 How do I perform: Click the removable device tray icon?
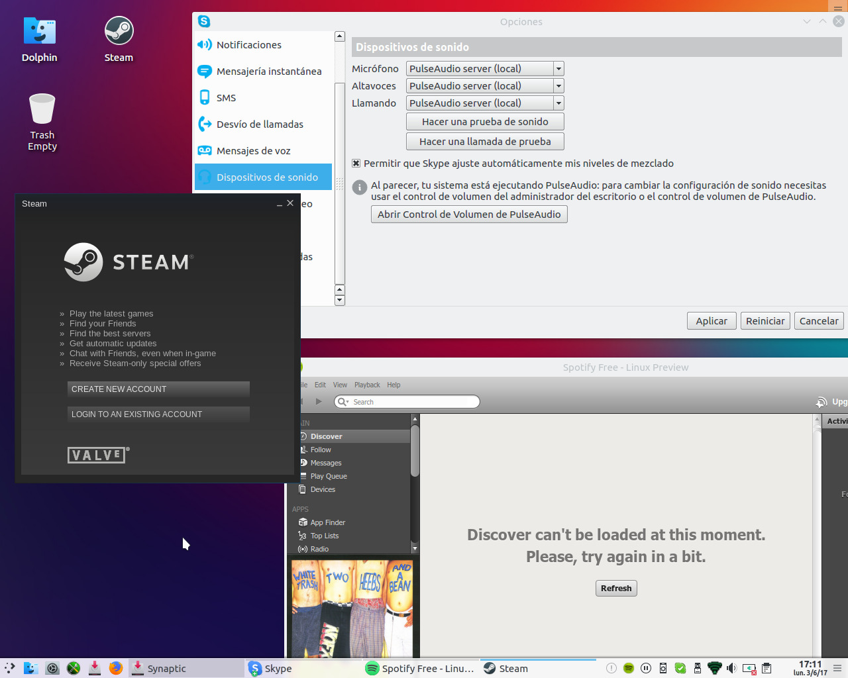pos(698,668)
